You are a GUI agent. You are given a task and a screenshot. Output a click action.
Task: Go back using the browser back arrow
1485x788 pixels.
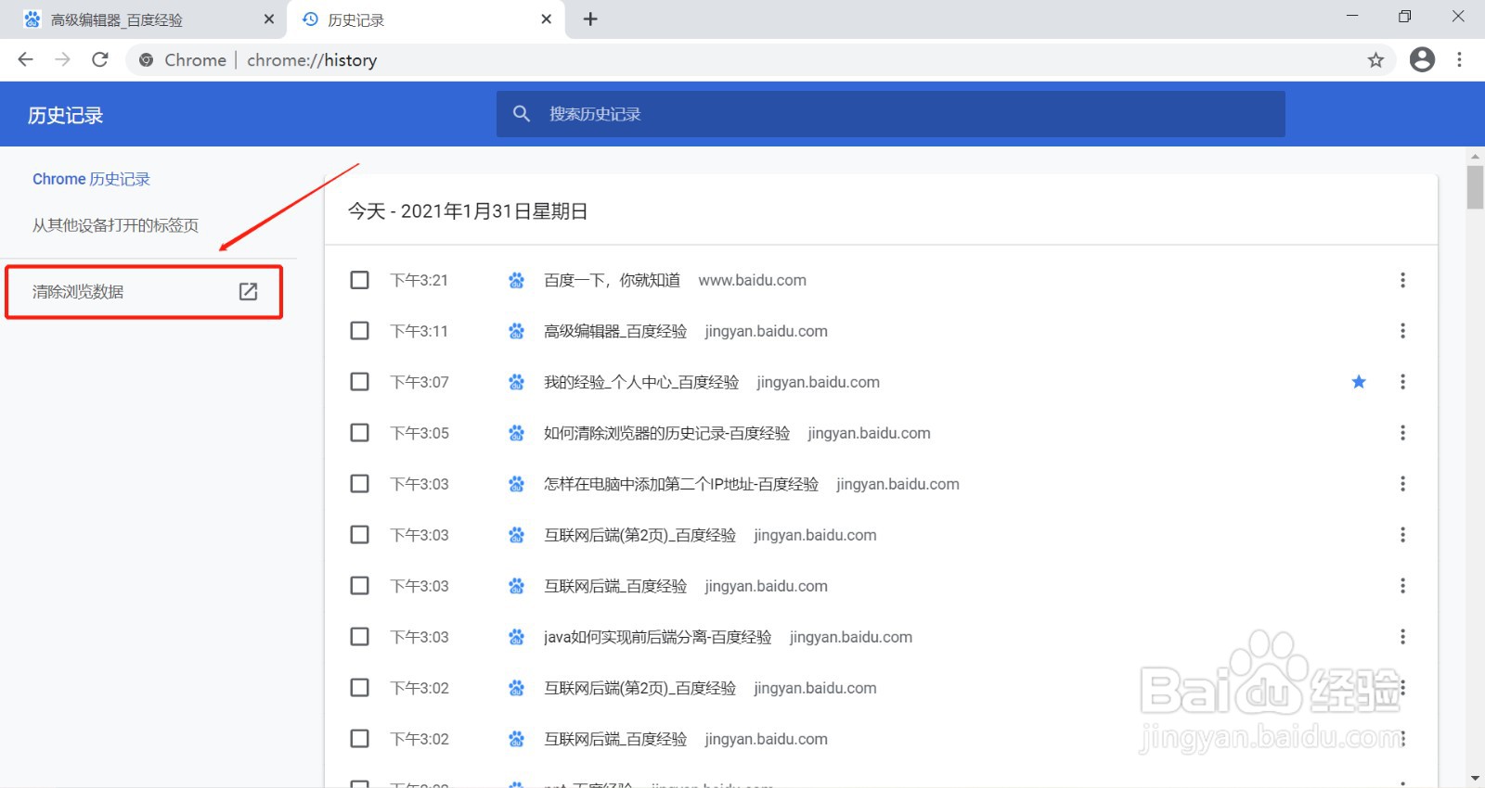coord(25,59)
